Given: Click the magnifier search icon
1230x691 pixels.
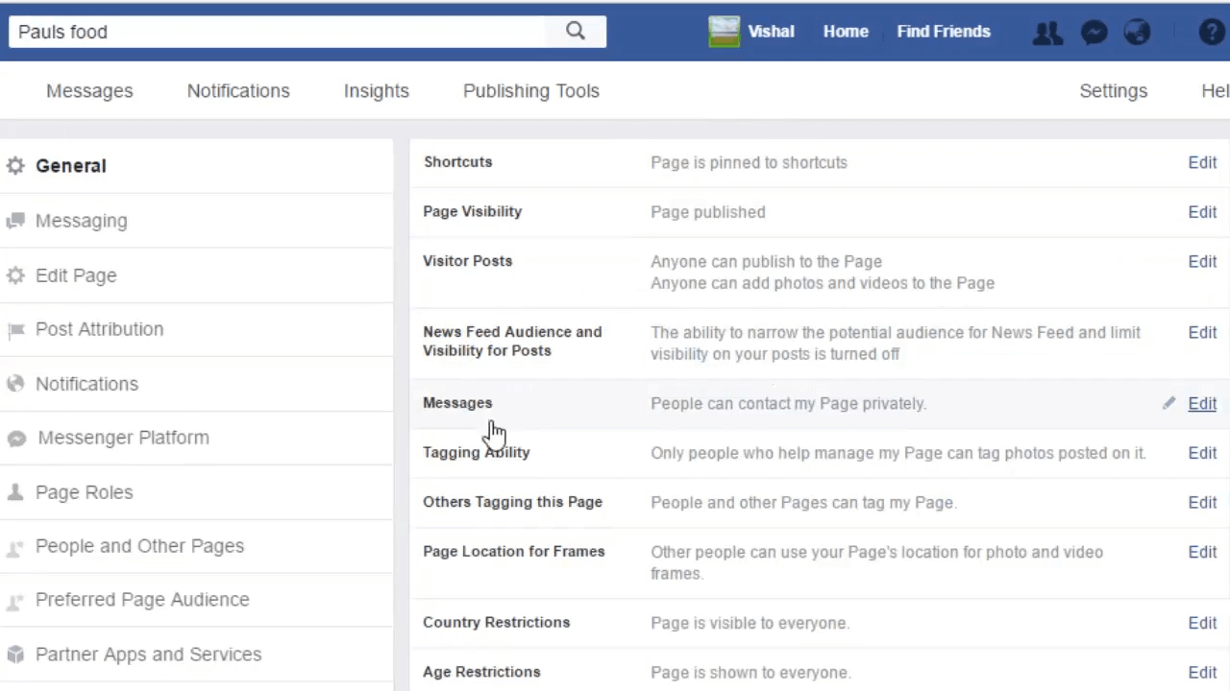Looking at the screenshot, I should 575,31.
